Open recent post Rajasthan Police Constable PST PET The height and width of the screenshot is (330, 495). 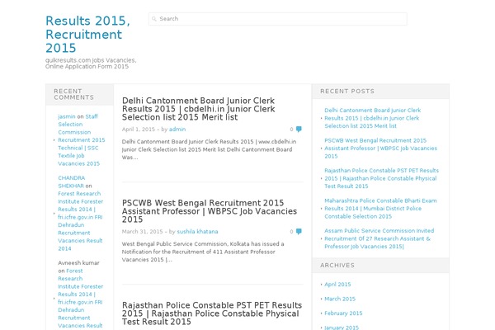tap(381, 178)
